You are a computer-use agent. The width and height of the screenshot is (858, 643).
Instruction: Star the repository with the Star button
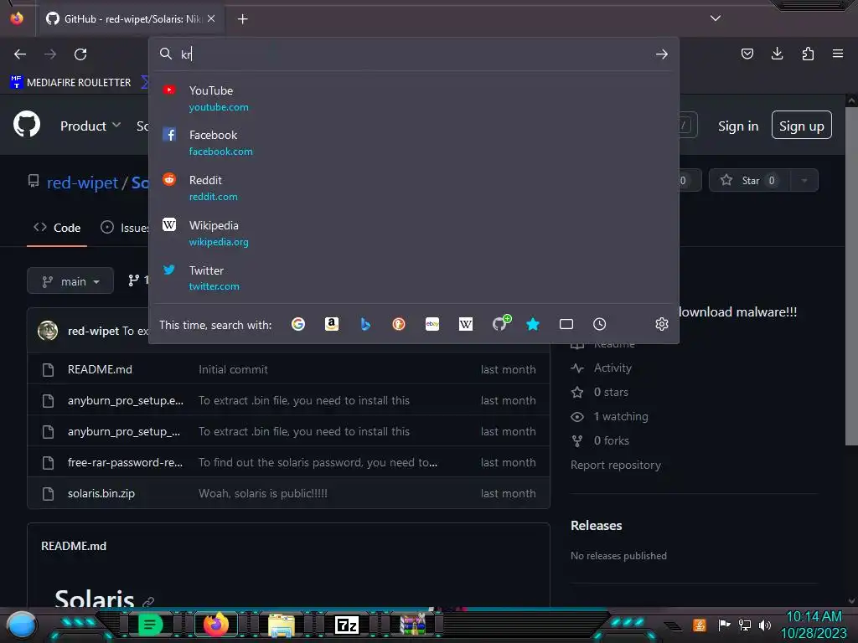(749, 181)
